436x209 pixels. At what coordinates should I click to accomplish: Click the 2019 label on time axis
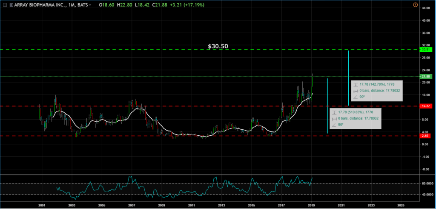coord(311,206)
